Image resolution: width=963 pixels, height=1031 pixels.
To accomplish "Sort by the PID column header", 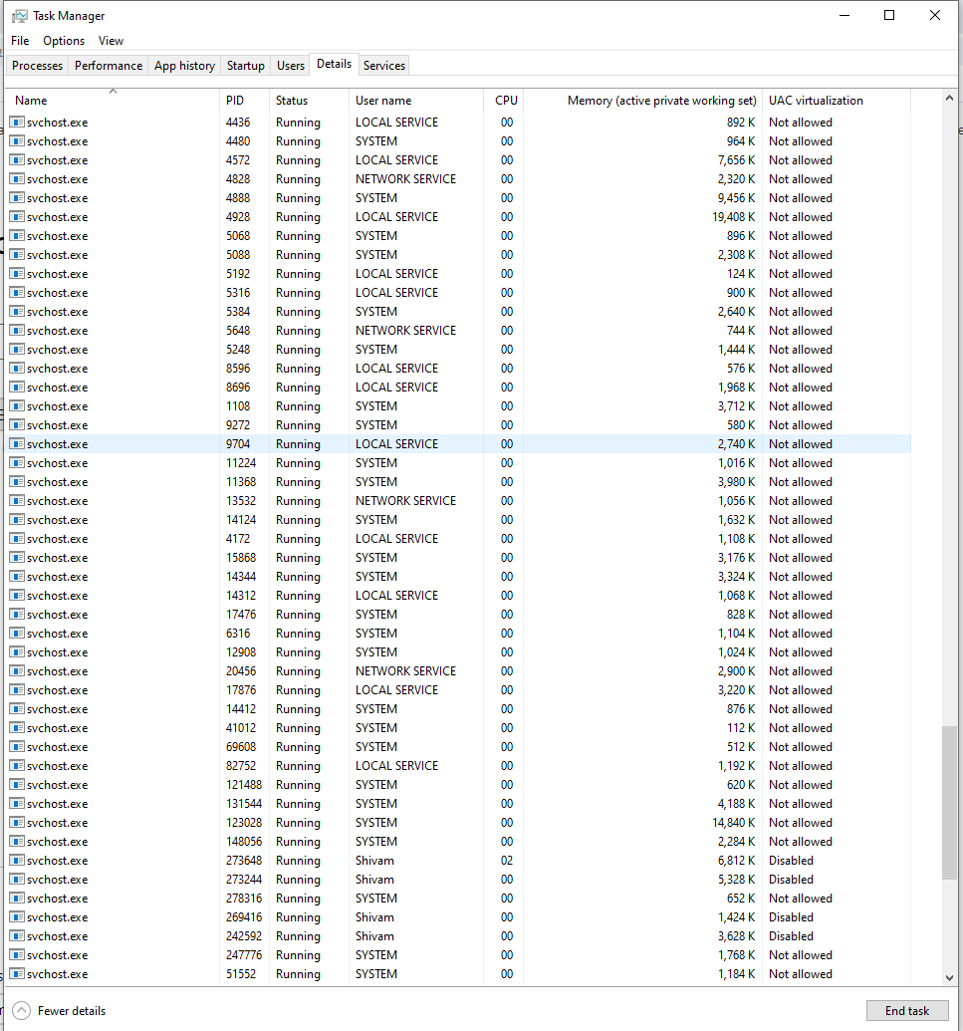I will point(244,101).
